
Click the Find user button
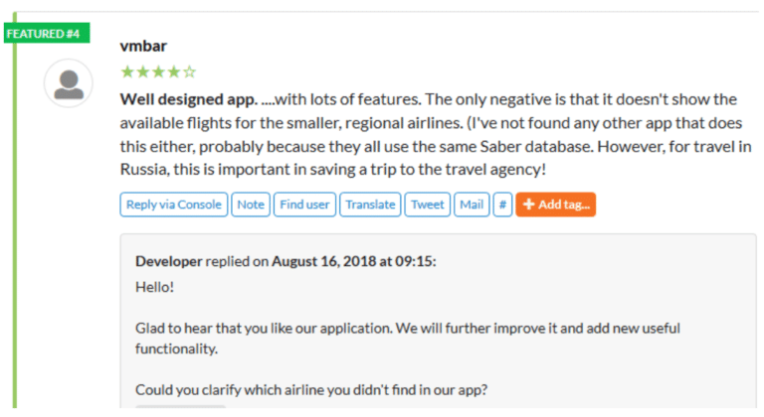pyautogui.click(x=304, y=205)
